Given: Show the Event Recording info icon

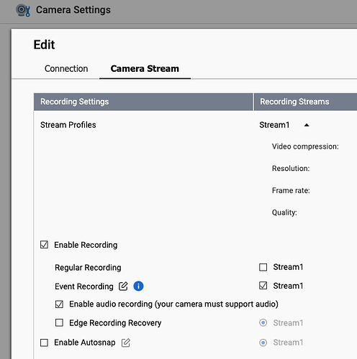Looking at the screenshot, I should point(138,286).
